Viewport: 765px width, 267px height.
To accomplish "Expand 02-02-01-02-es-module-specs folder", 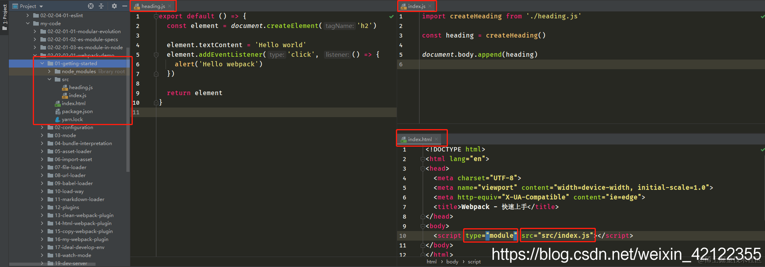I will [x=35, y=39].
